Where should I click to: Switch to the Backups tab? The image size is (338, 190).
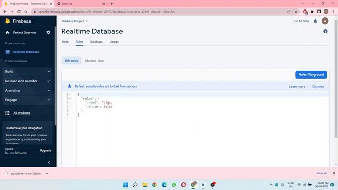click(96, 42)
